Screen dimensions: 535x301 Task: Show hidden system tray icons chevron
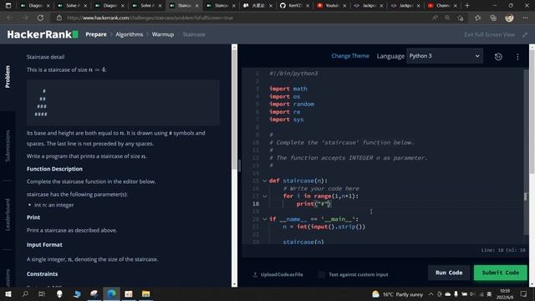coord(431,294)
